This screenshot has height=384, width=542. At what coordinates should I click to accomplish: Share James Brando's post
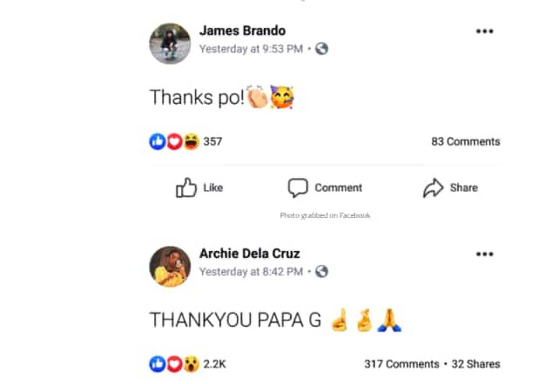[451, 187]
